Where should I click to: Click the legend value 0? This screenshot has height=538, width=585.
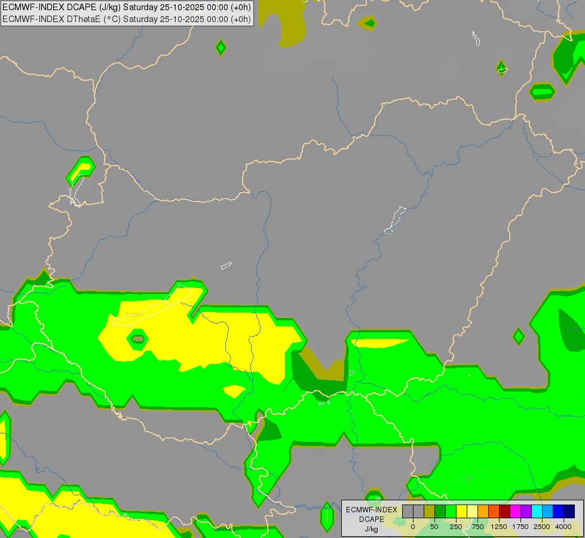tap(413, 527)
